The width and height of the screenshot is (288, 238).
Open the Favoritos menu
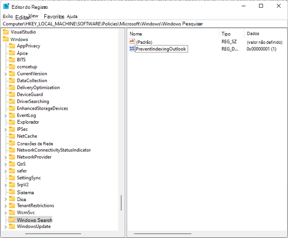[x=54, y=17]
